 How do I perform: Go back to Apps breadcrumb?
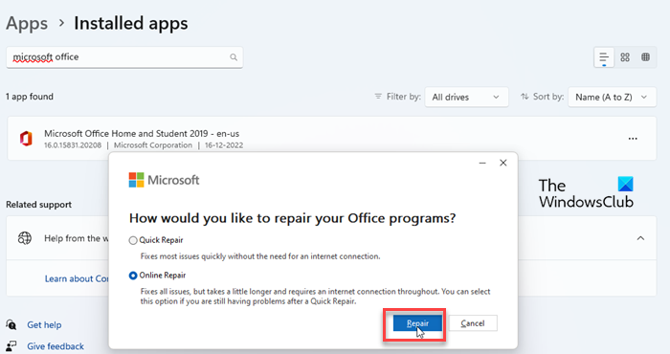(x=27, y=23)
